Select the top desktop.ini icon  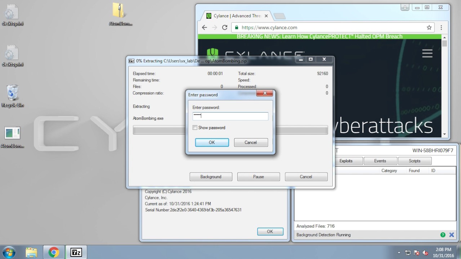pyautogui.click(x=12, y=15)
